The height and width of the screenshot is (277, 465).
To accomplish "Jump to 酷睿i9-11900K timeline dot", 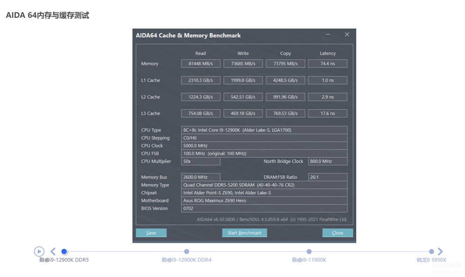I will click(309, 252).
